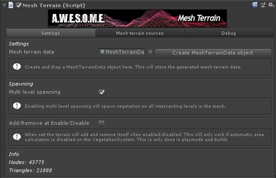
Task: Click the Mesh terrain data label
Action: 32,52
